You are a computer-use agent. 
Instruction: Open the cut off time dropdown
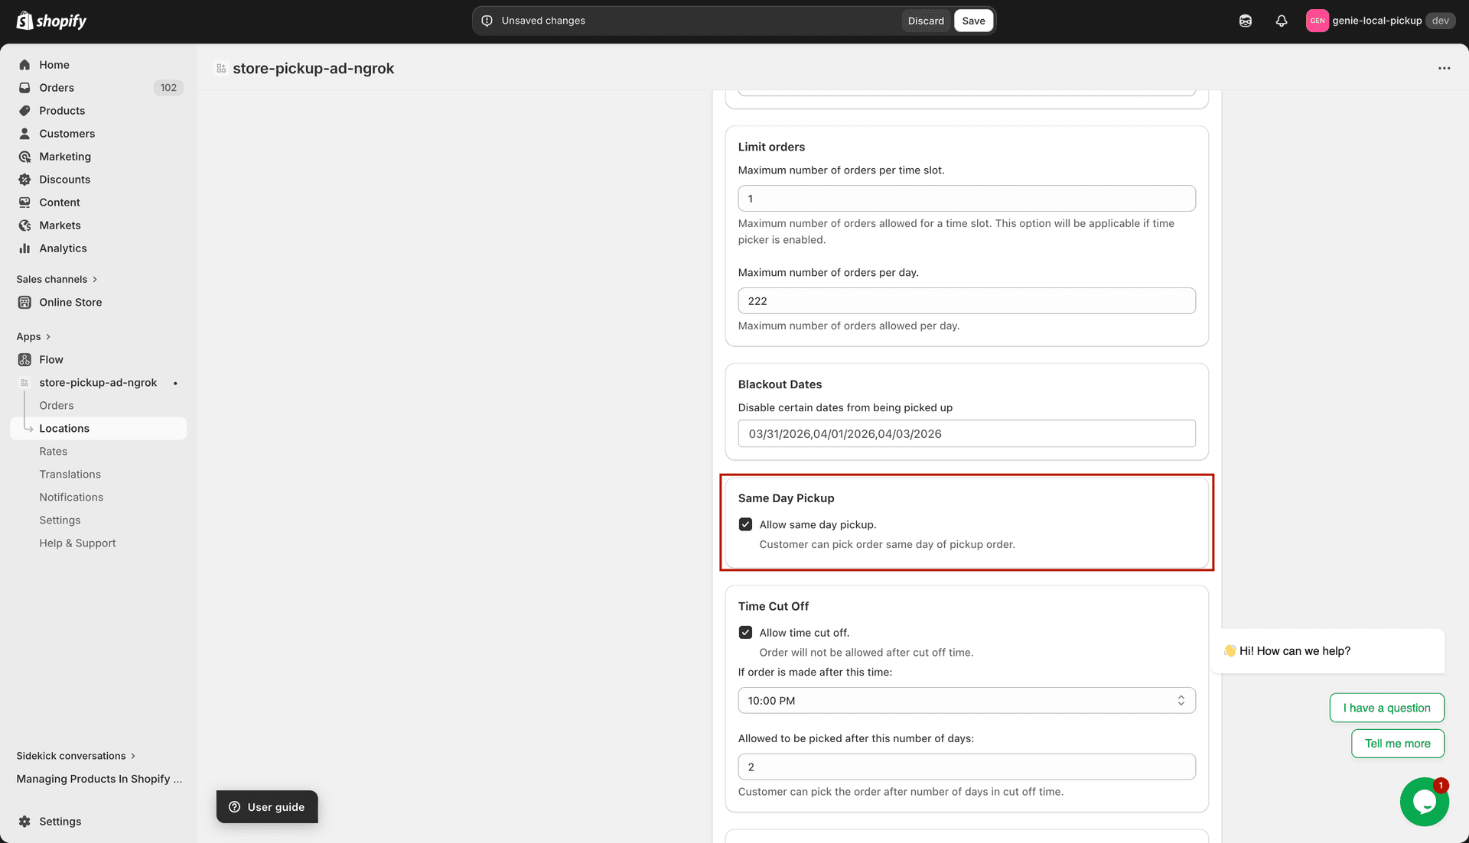(x=1181, y=699)
